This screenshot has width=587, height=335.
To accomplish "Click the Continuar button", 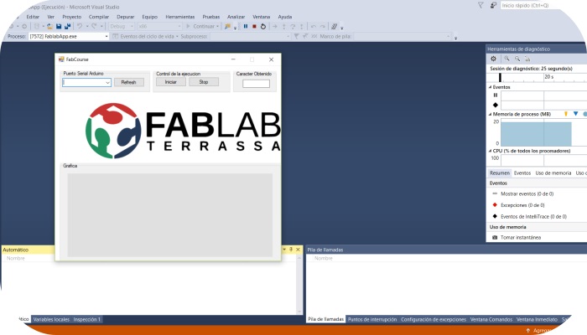I will point(200,26).
